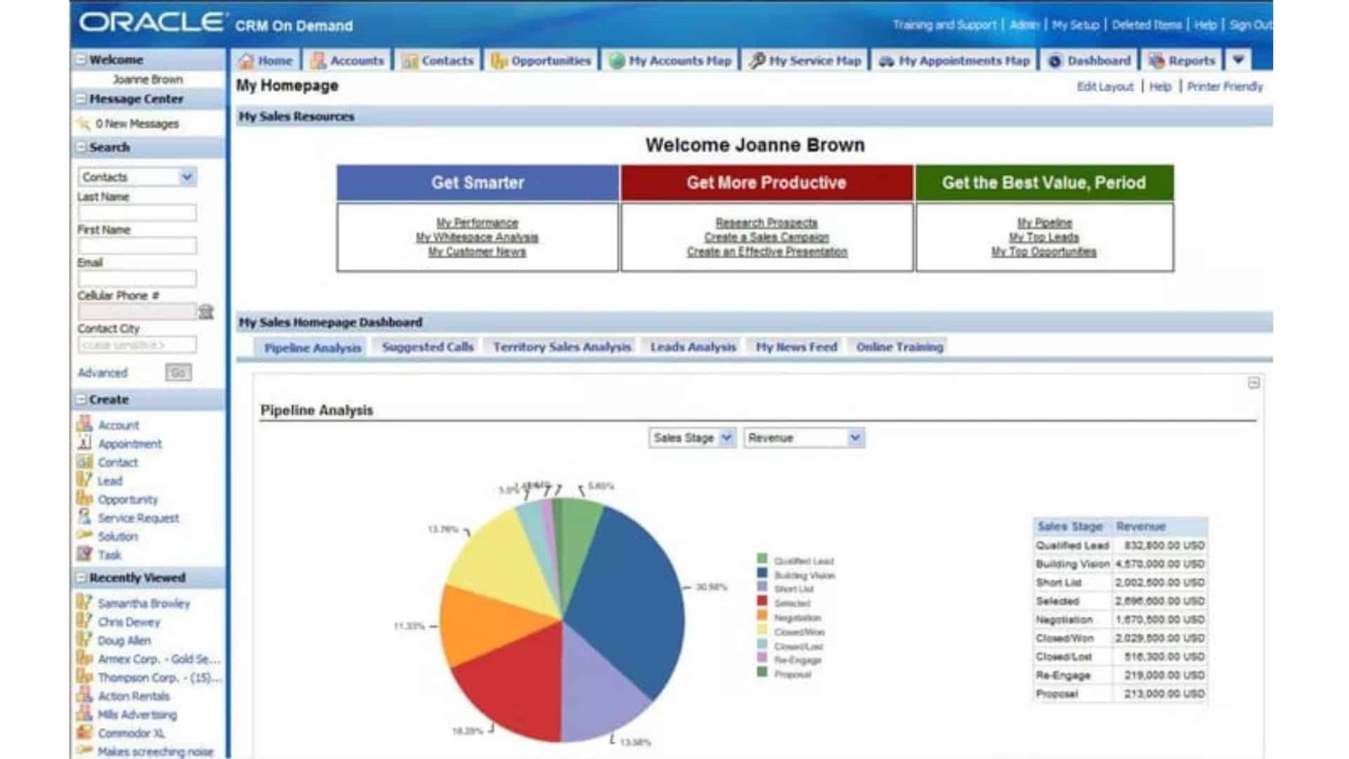Click the My Service Map wrench icon
This screenshot has height=759, width=1349.
[x=757, y=60]
